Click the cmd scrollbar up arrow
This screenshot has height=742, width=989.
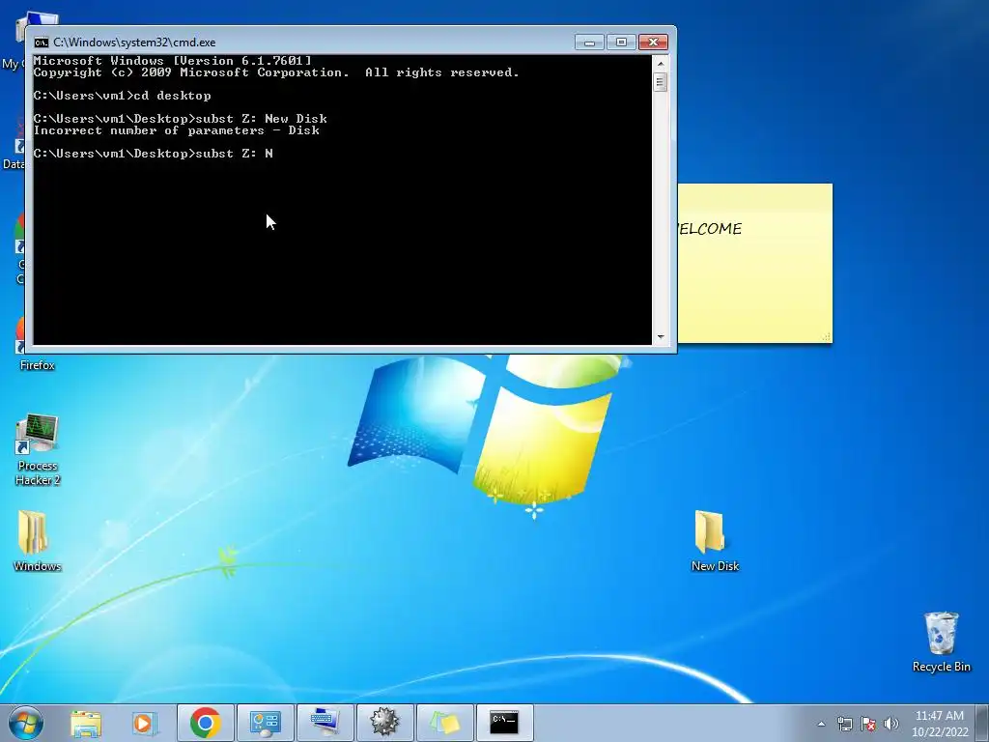[661, 63]
